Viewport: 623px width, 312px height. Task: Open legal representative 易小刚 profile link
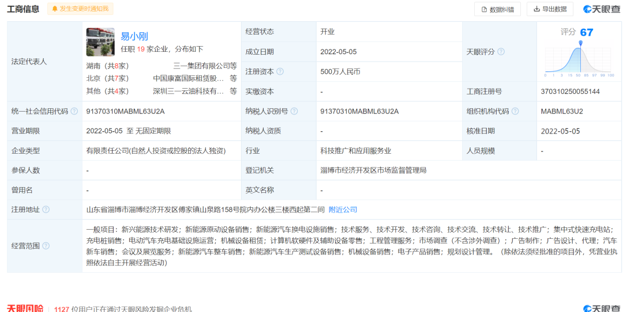pyautogui.click(x=134, y=36)
